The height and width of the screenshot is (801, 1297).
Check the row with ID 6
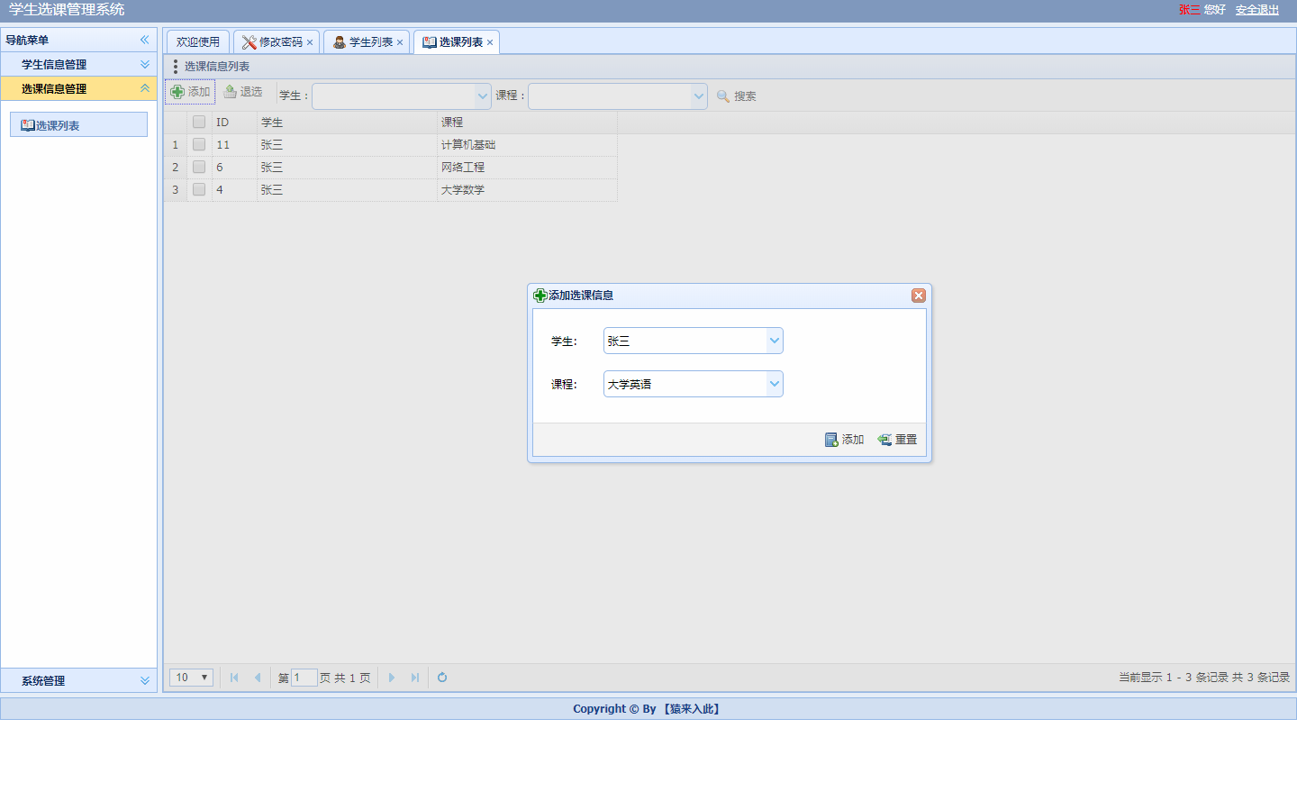click(x=199, y=167)
